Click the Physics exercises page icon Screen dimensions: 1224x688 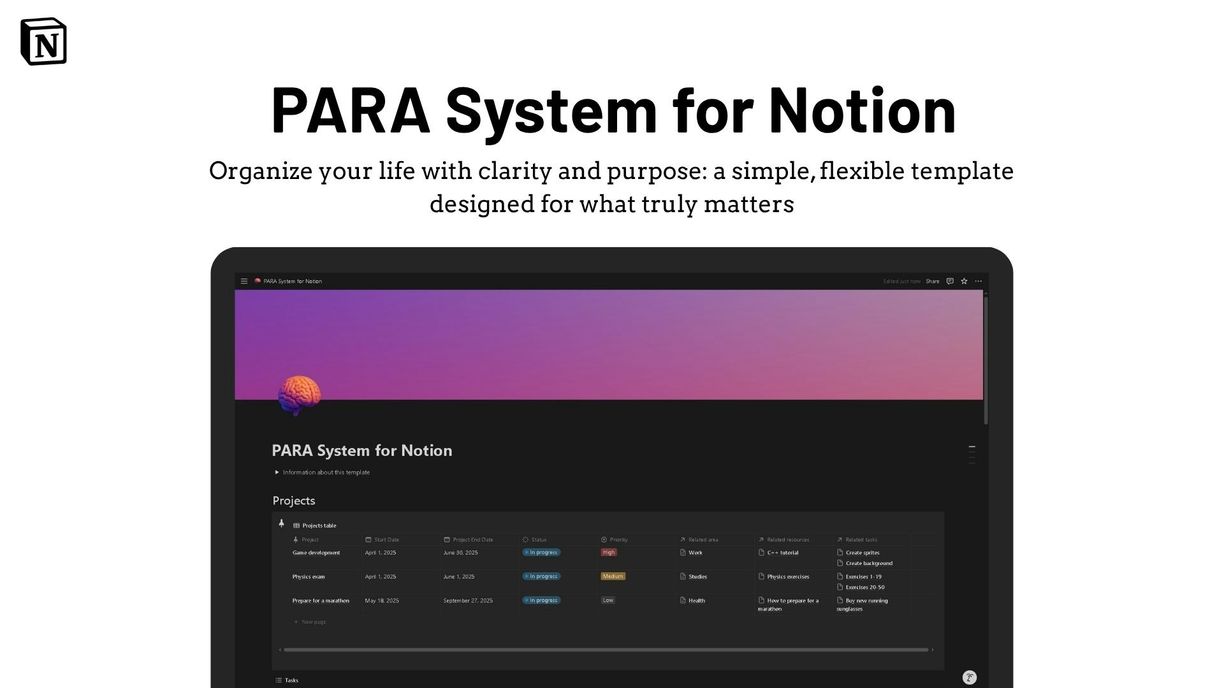coord(761,577)
